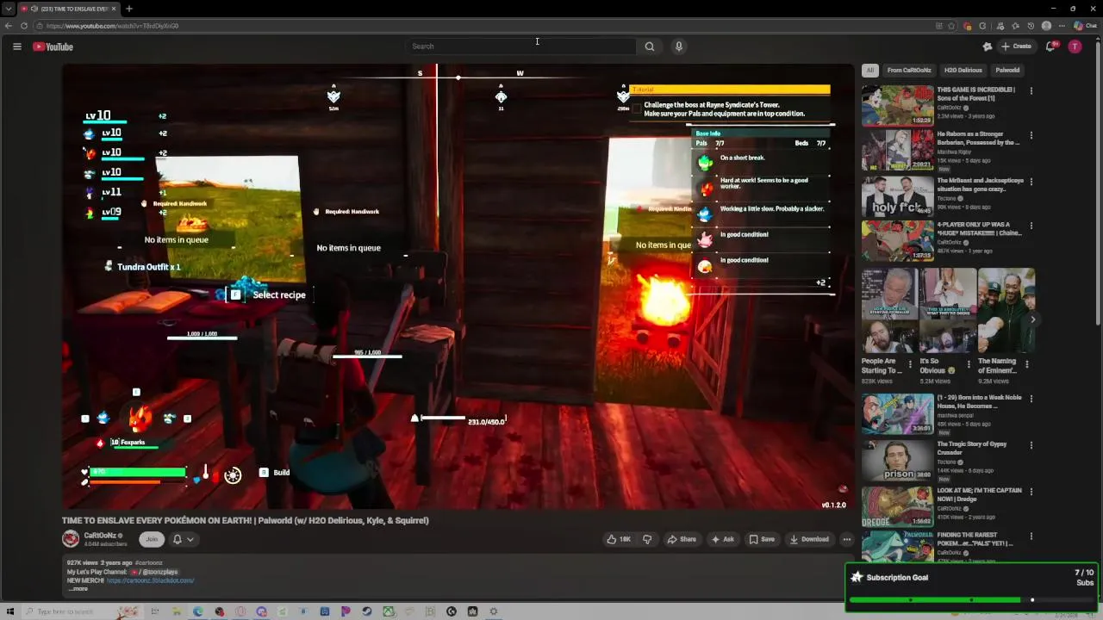The width and height of the screenshot is (1103, 620).
Task: Click the YouTube search magnifier button
Action: [650, 46]
